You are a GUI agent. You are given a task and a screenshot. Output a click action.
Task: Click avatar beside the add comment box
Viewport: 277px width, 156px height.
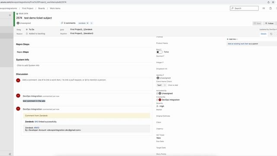pos(18,80)
